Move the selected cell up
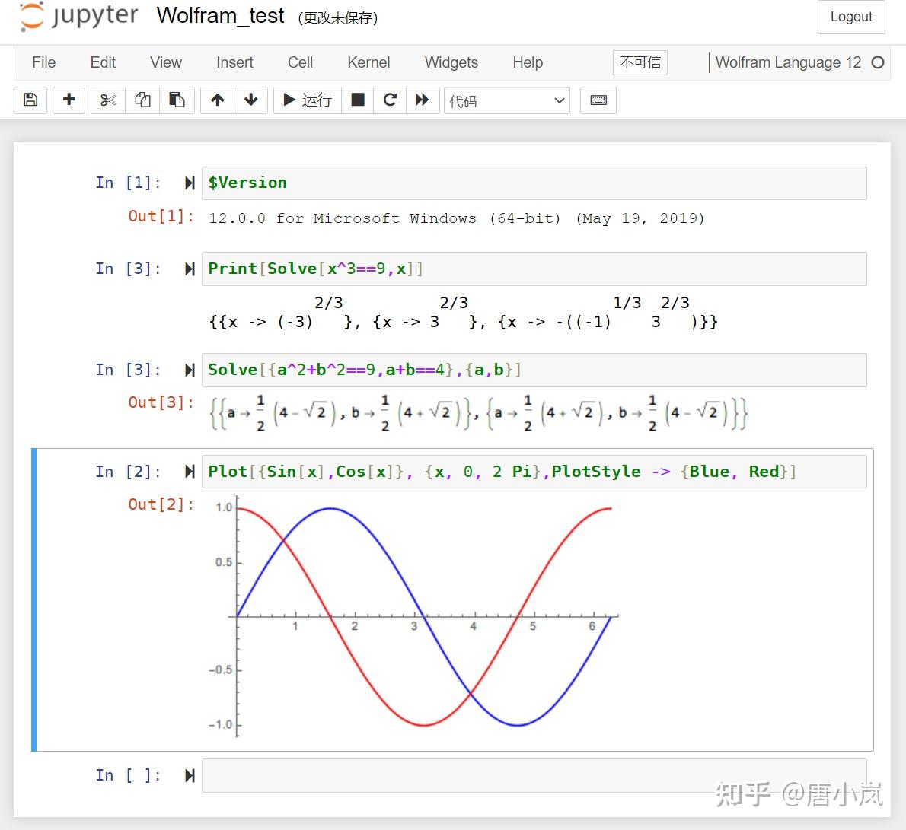 [x=216, y=100]
